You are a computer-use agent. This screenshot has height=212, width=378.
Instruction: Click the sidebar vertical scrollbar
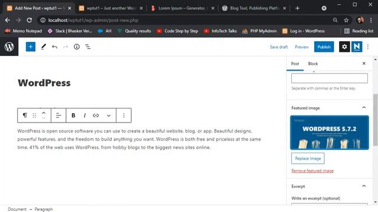pos(375,120)
